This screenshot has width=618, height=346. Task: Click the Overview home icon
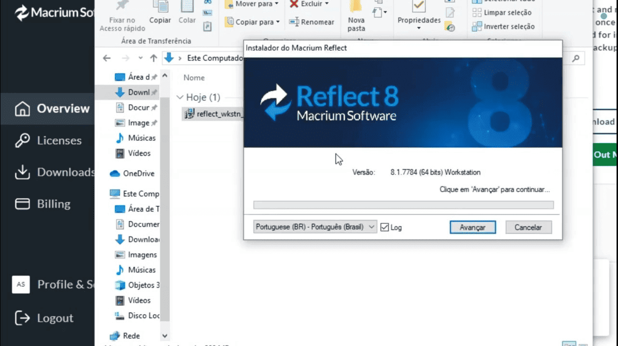22,109
